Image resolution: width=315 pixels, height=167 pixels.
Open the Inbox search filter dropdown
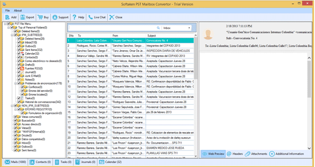[177, 28]
